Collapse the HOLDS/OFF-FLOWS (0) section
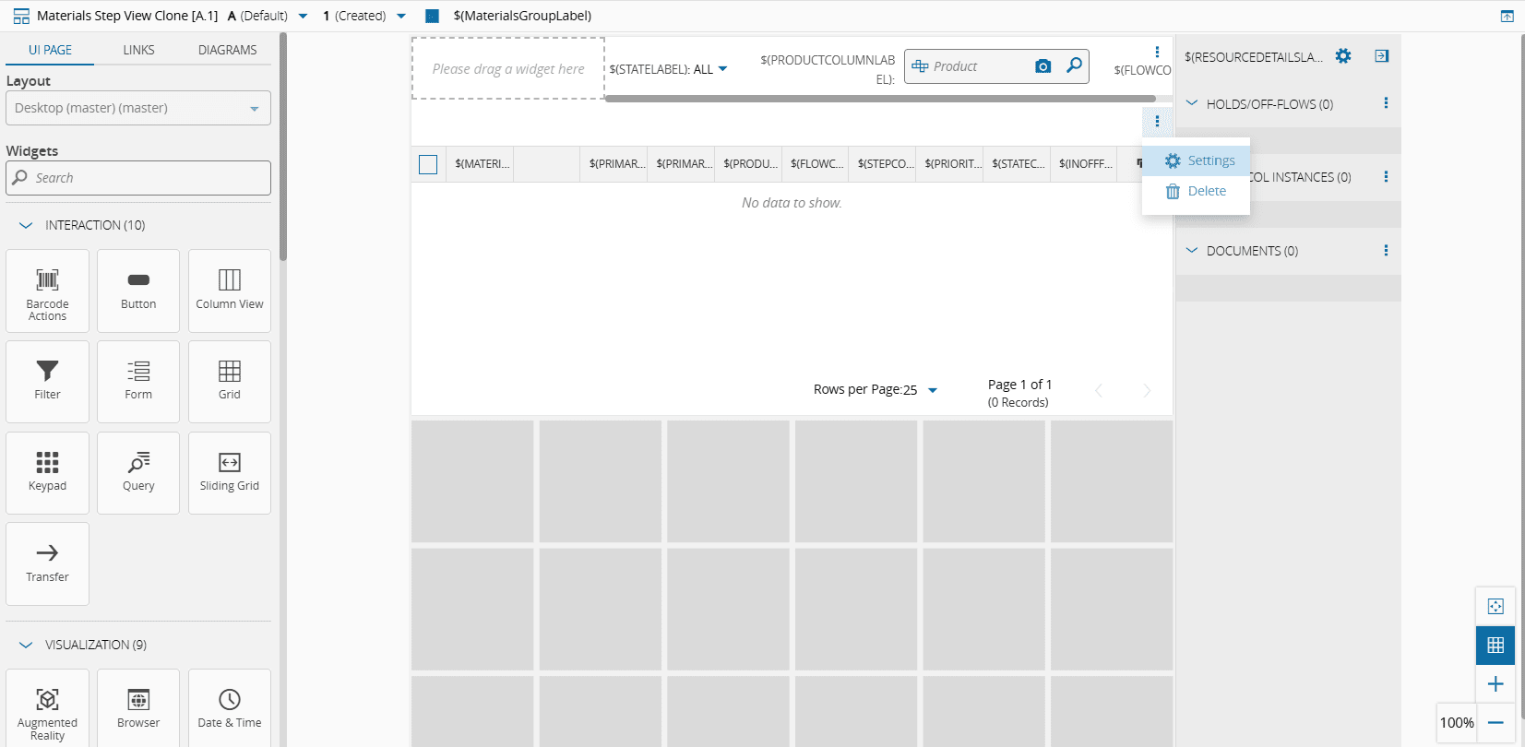Viewport: 1525px width, 747px height. tap(1191, 103)
